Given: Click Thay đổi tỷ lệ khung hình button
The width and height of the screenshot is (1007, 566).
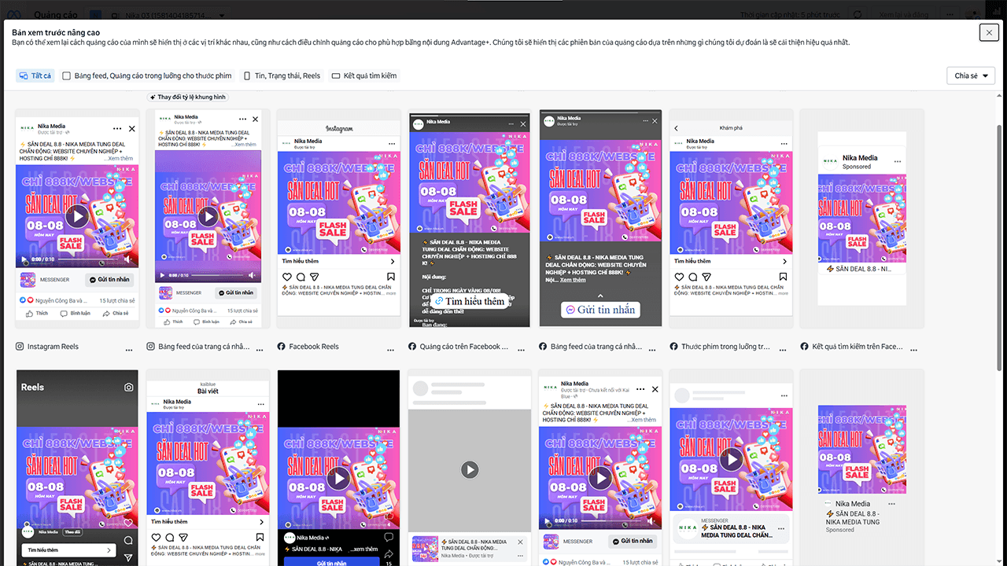Looking at the screenshot, I should click(188, 97).
